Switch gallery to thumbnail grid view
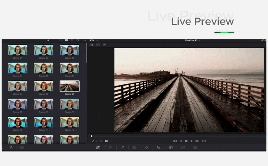Image resolution: width=268 pixels, height=166 pixels. 67,40
